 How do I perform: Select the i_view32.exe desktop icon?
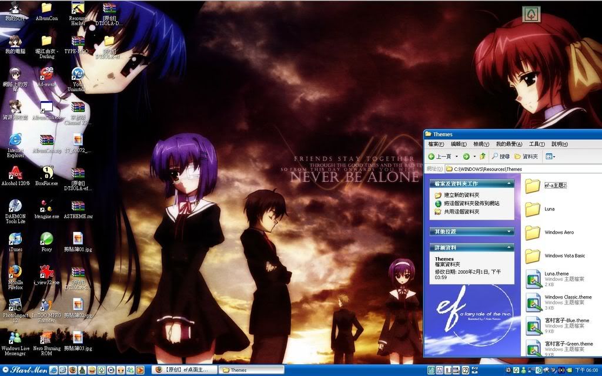pyautogui.click(x=46, y=275)
